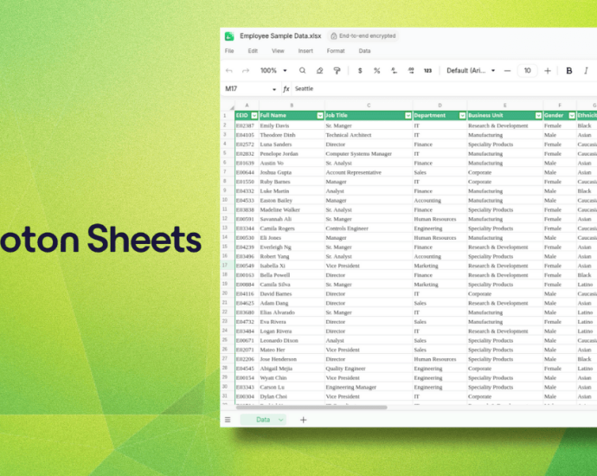597x476 pixels.
Task: Open the zoom level 100% dropdown
Action: (x=273, y=70)
